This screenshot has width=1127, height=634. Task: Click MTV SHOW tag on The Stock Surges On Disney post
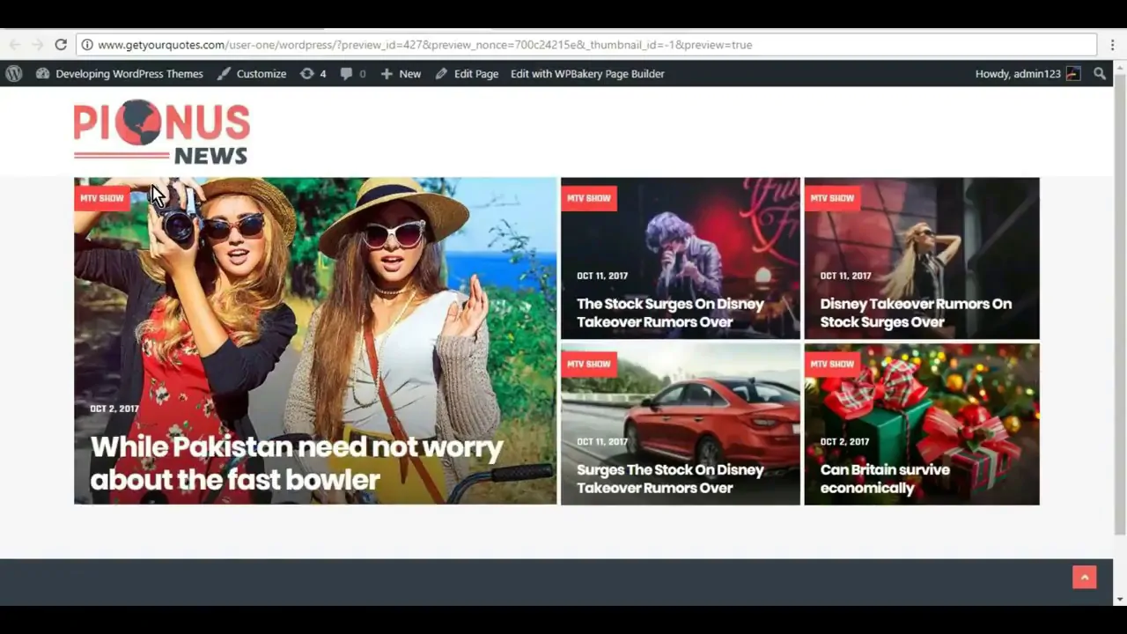tap(589, 198)
